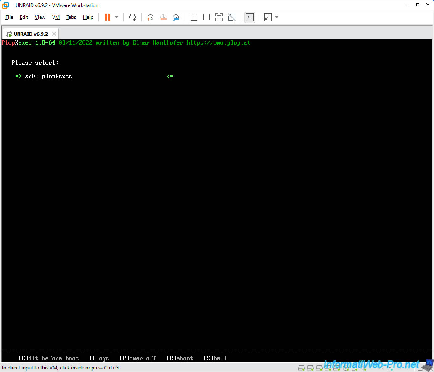Click the console view icon
This screenshot has height=372, width=434.
tap(250, 17)
